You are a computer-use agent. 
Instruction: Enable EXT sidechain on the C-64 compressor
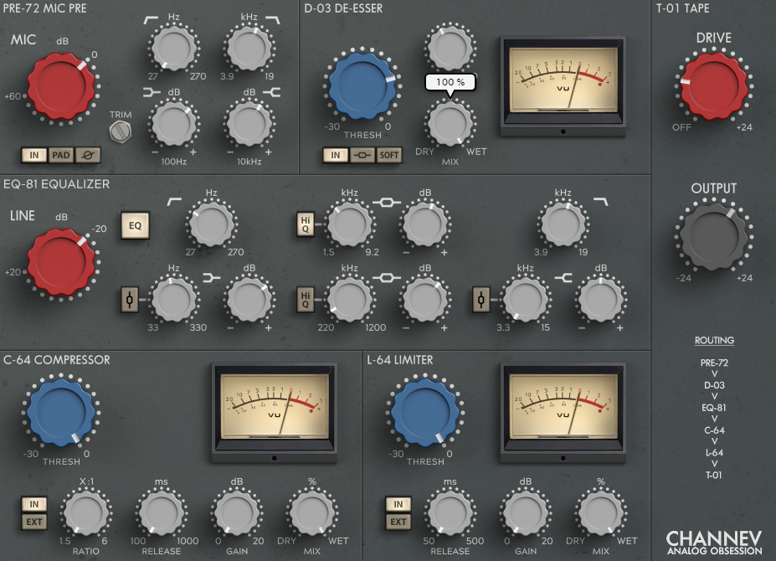click(x=33, y=521)
